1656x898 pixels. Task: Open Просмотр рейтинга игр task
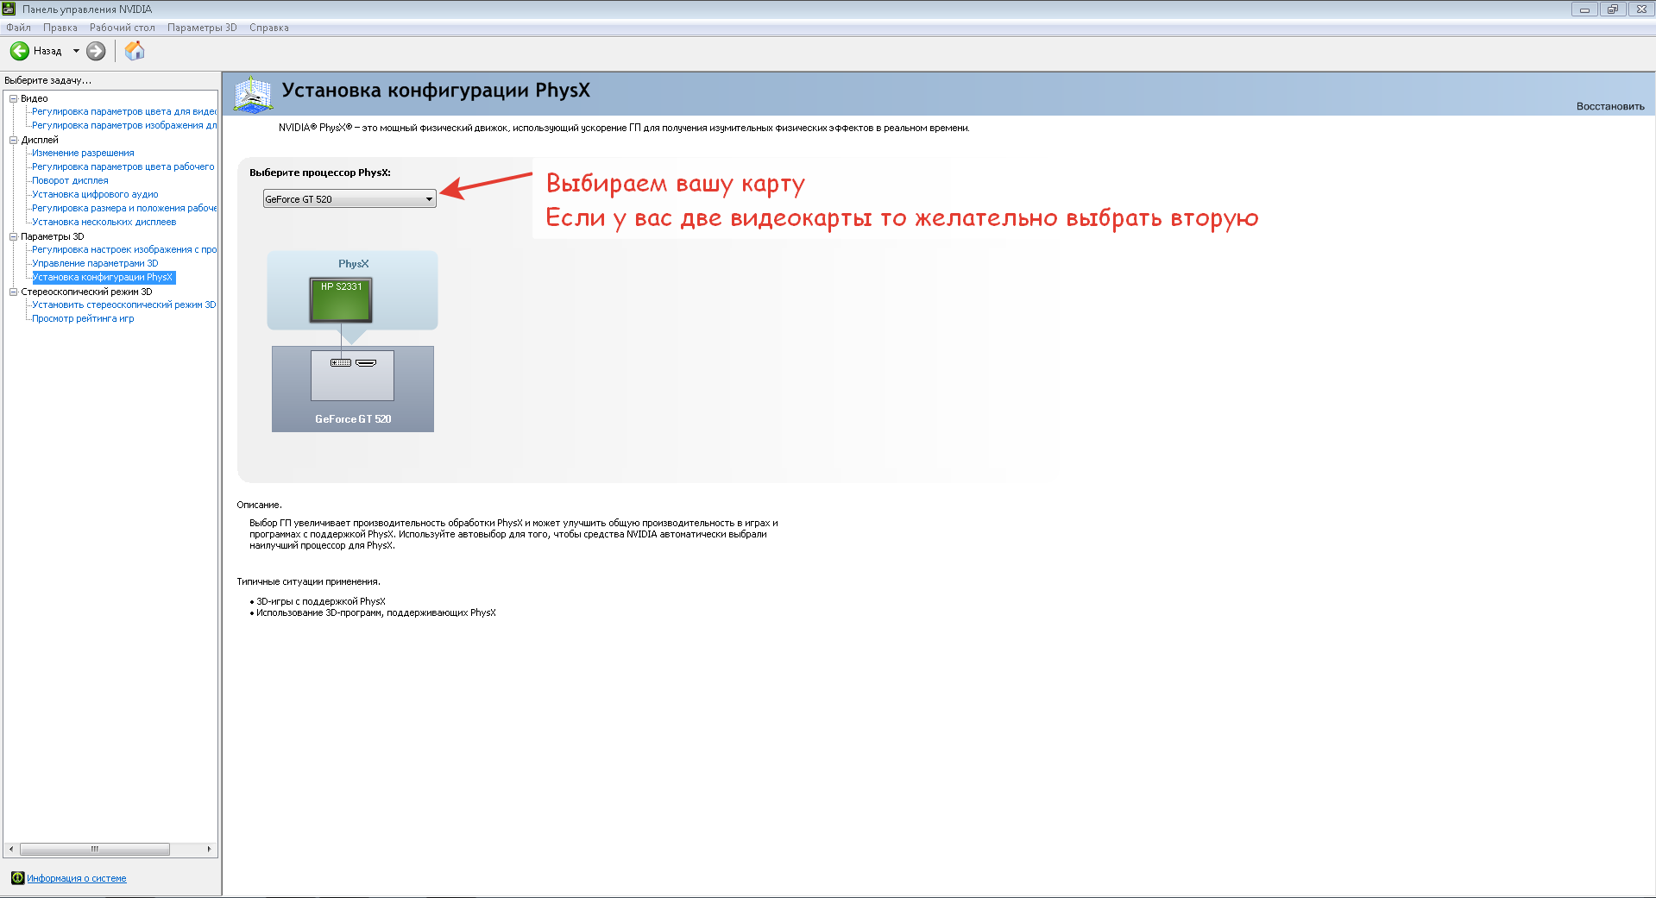[83, 318]
